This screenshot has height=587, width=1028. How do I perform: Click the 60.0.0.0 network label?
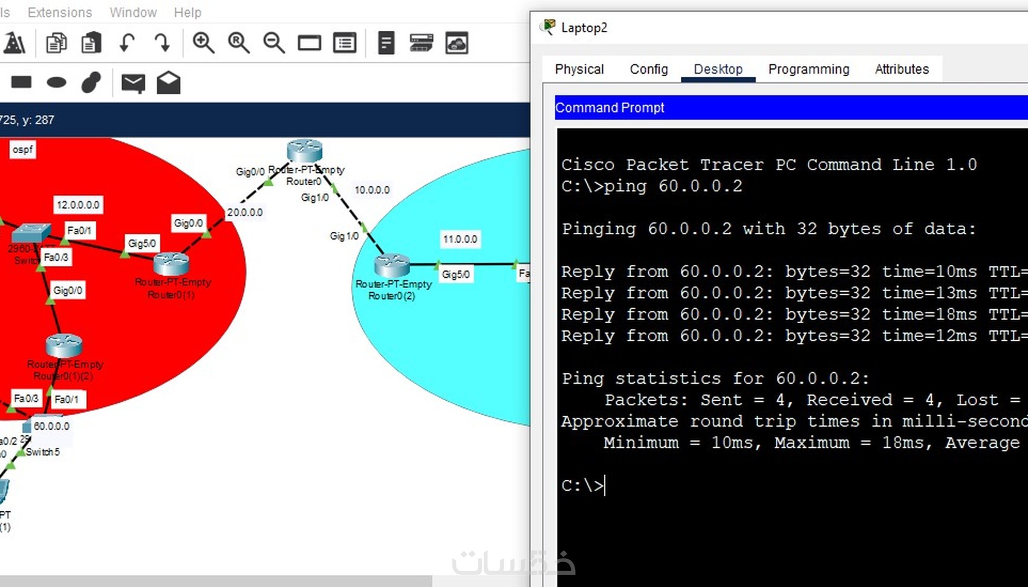pos(51,426)
